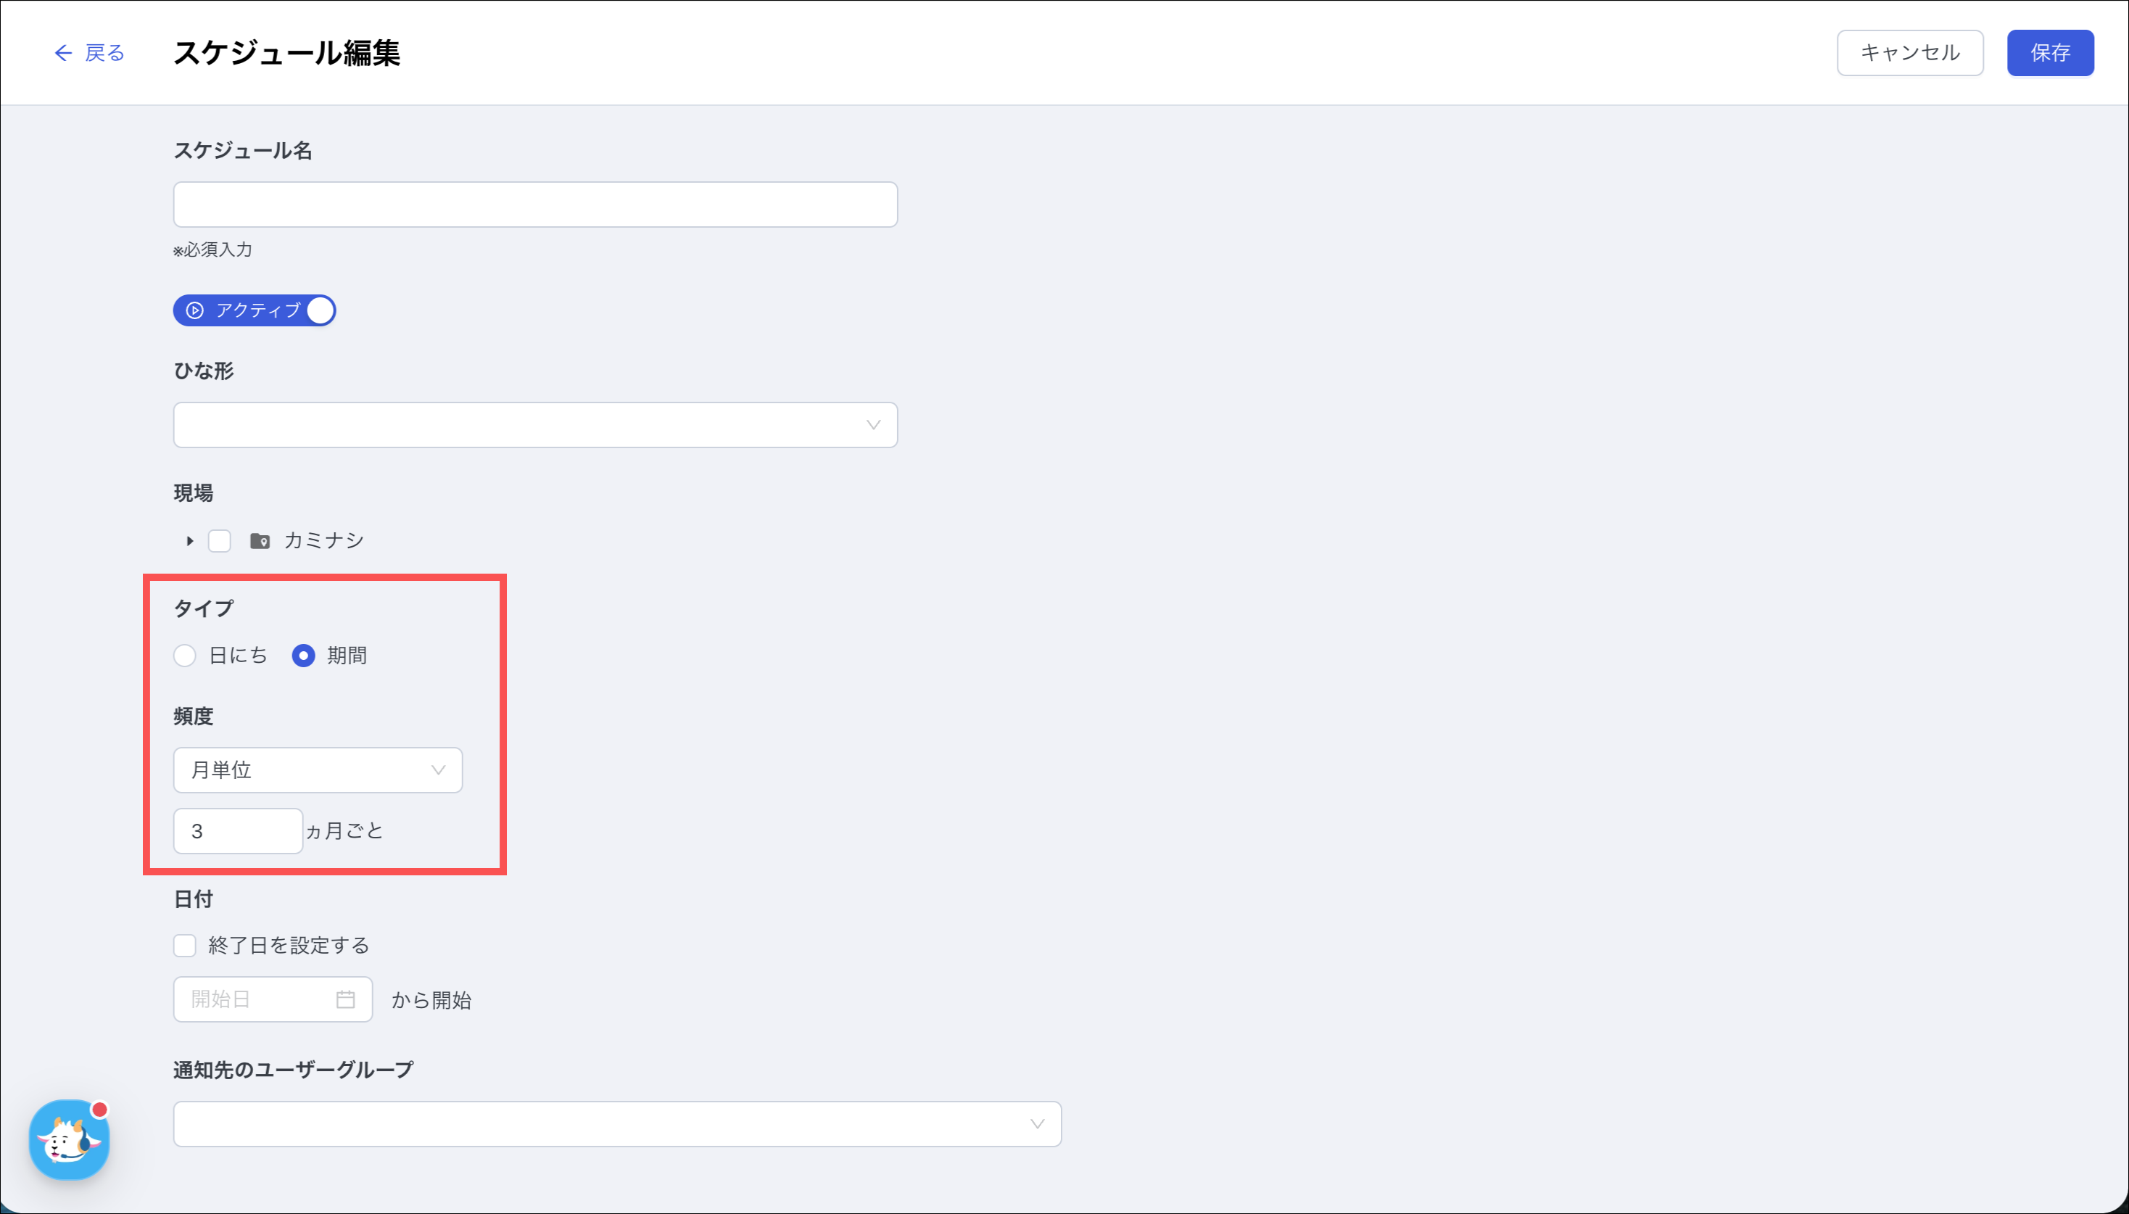Open the ひな形 dropdown
The width and height of the screenshot is (2129, 1214).
[534, 425]
